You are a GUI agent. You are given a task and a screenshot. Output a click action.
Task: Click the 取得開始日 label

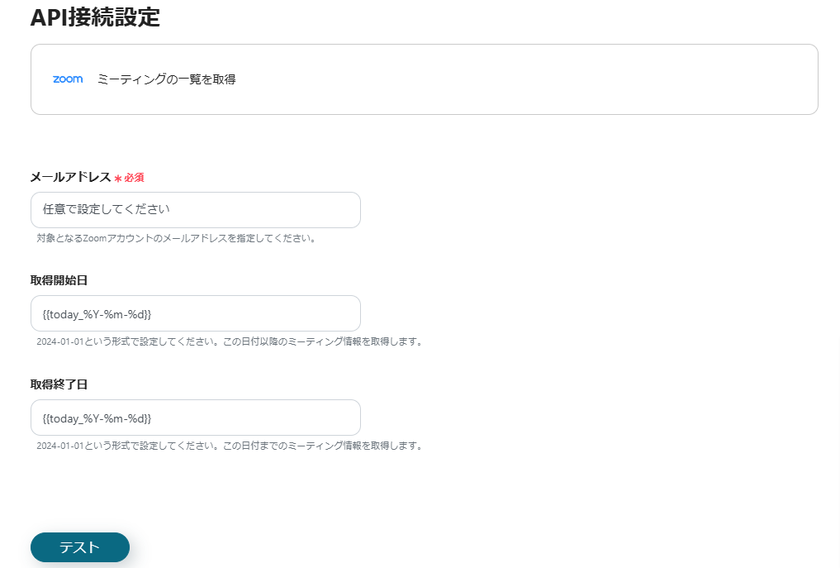pyautogui.click(x=59, y=280)
